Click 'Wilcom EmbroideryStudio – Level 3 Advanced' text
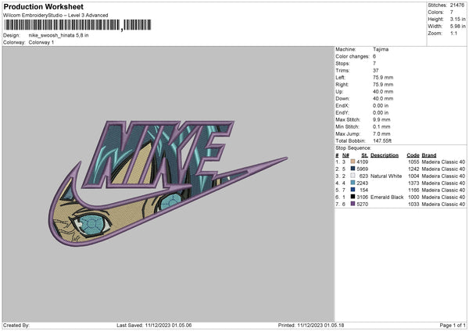The width and height of the screenshot is (469, 331). (55, 16)
